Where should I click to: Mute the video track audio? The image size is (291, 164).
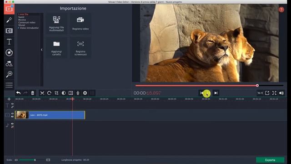[12, 117]
